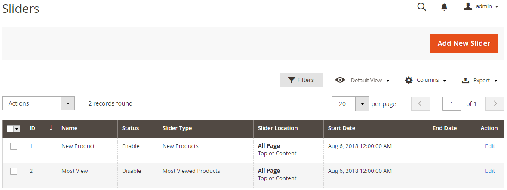
Task: Toggle the select-all header checkbox
Action: tap(10, 129)
